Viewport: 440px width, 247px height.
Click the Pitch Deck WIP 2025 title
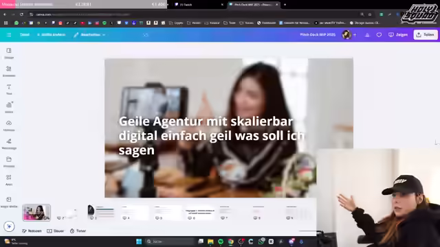click(x=318, y=35)
